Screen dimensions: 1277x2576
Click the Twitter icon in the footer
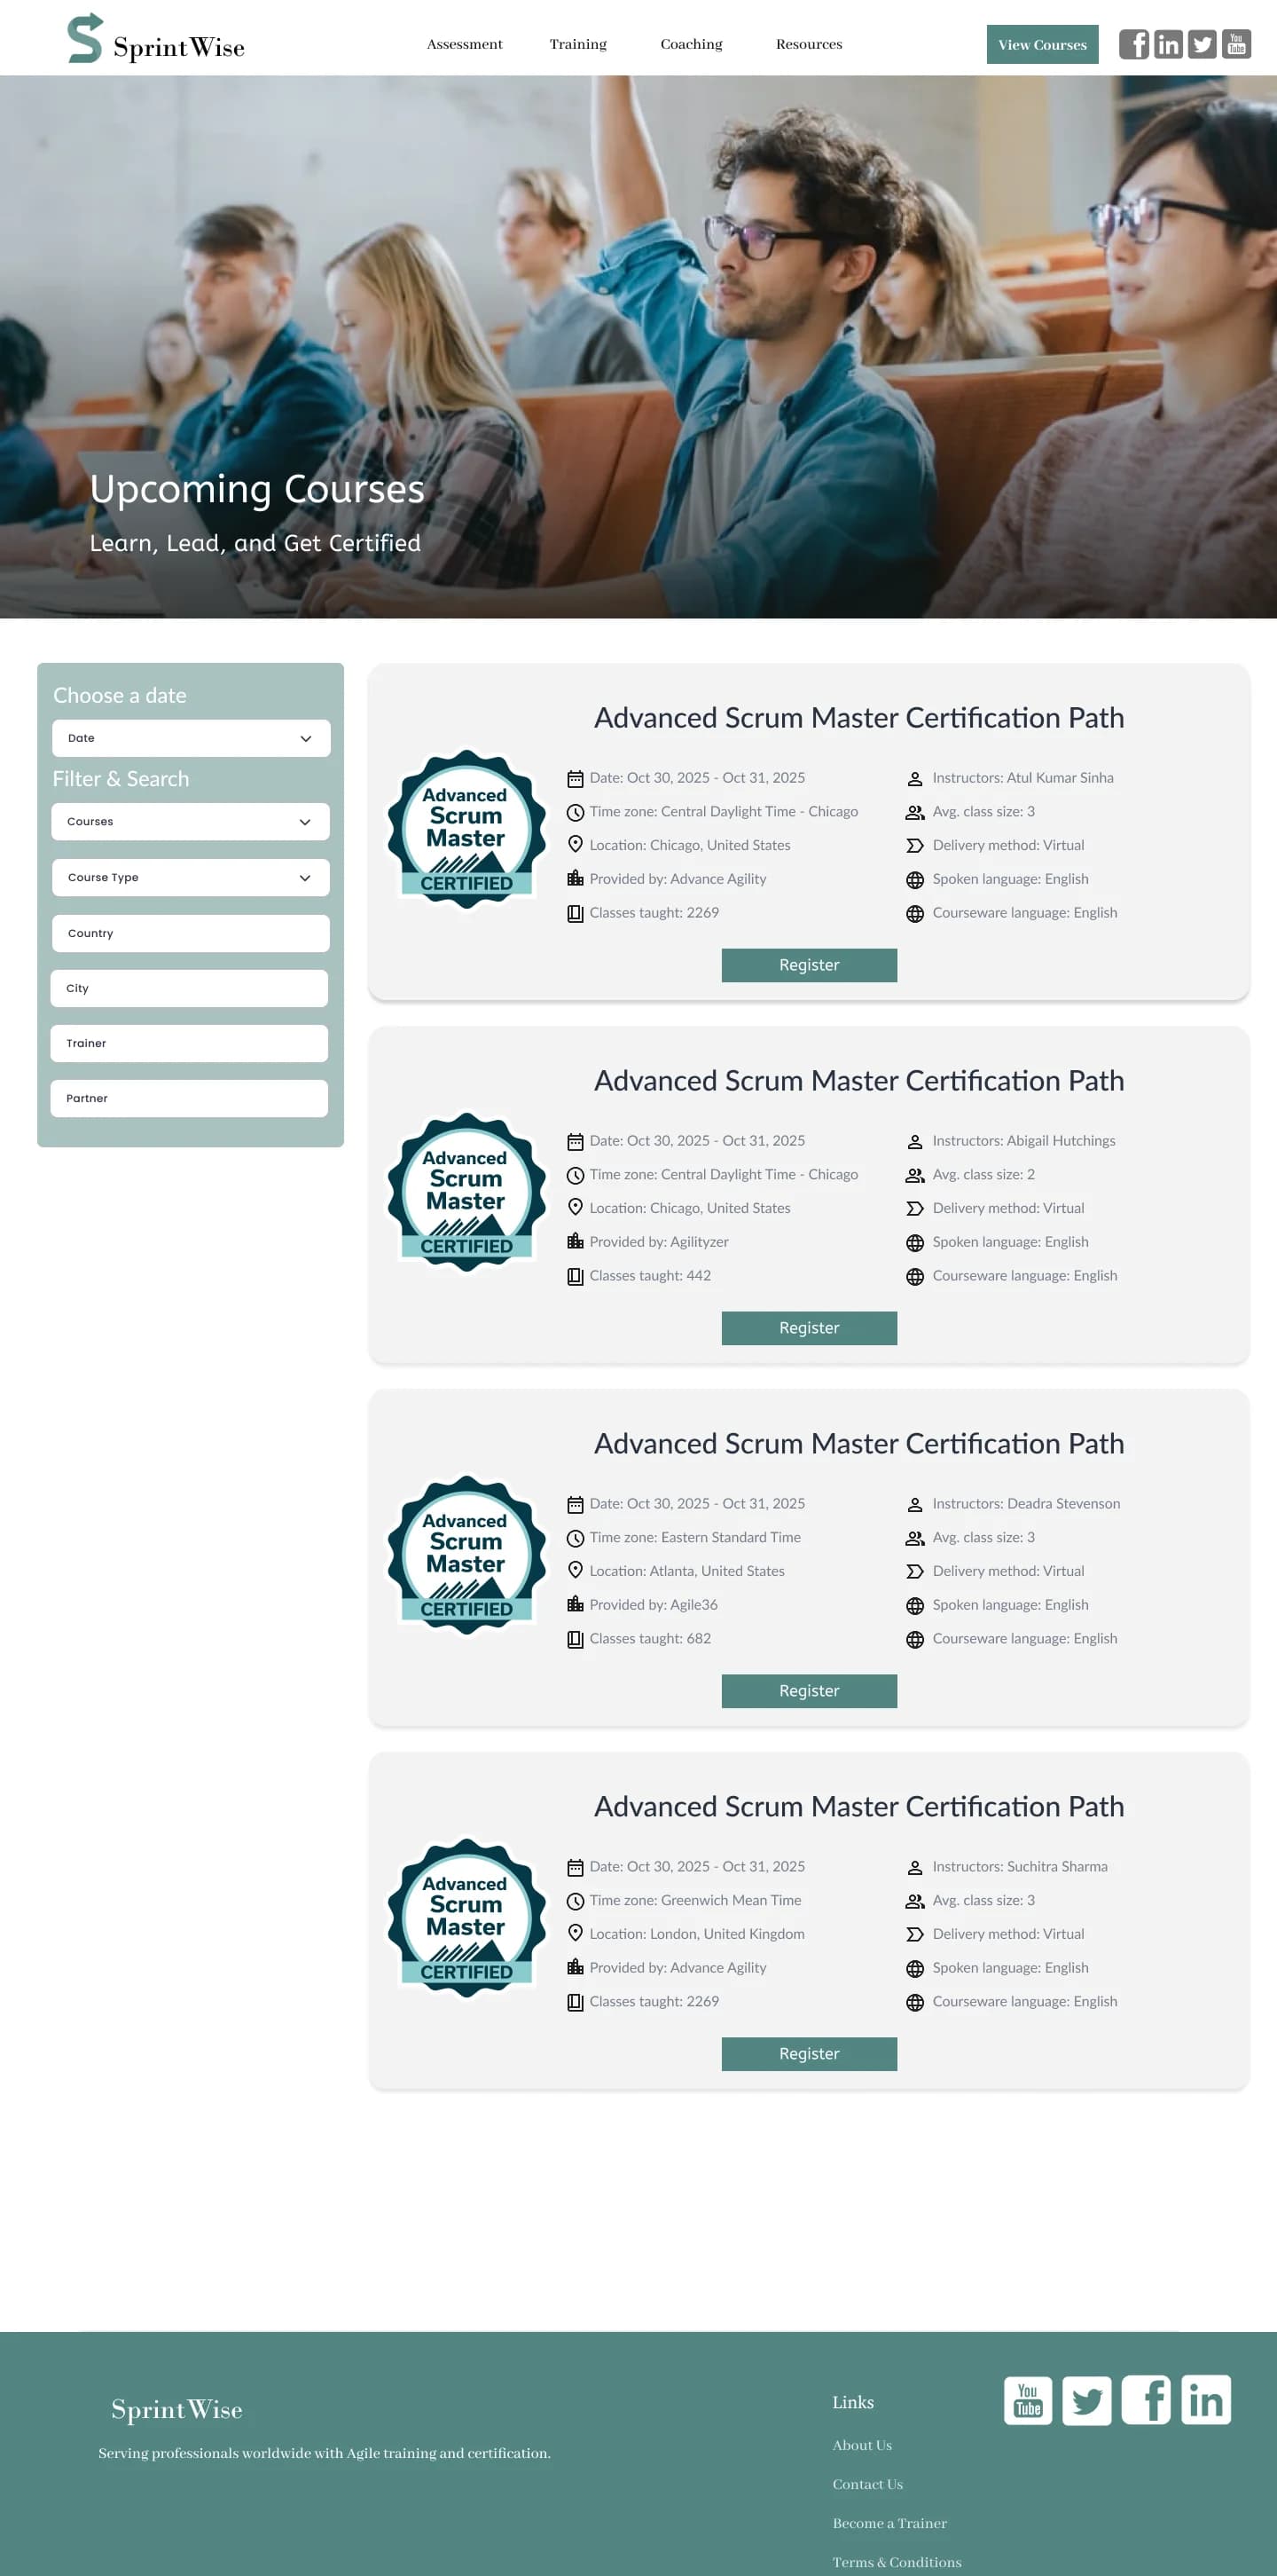click(x=1086, y=2400)
